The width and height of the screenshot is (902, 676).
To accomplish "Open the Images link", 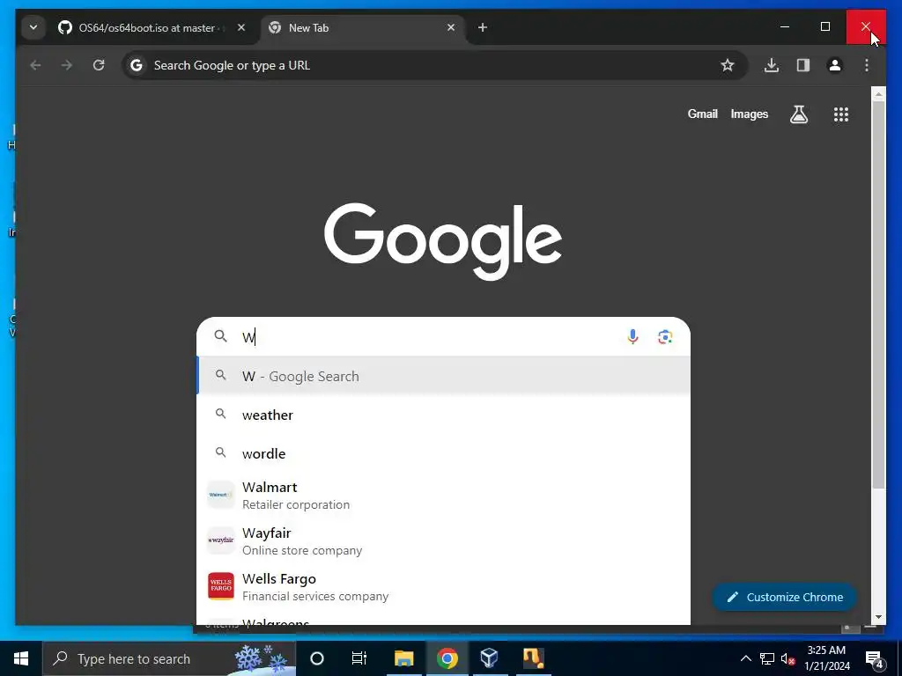I will click(749, 114).
